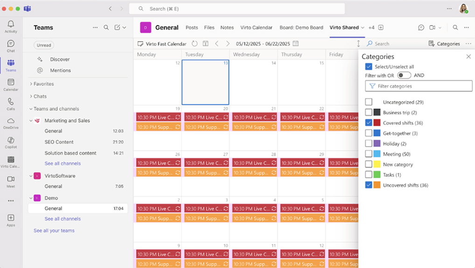Open date picker next to date range
Image resolution: width=475 pixels, height=268 pixels.
296,44
